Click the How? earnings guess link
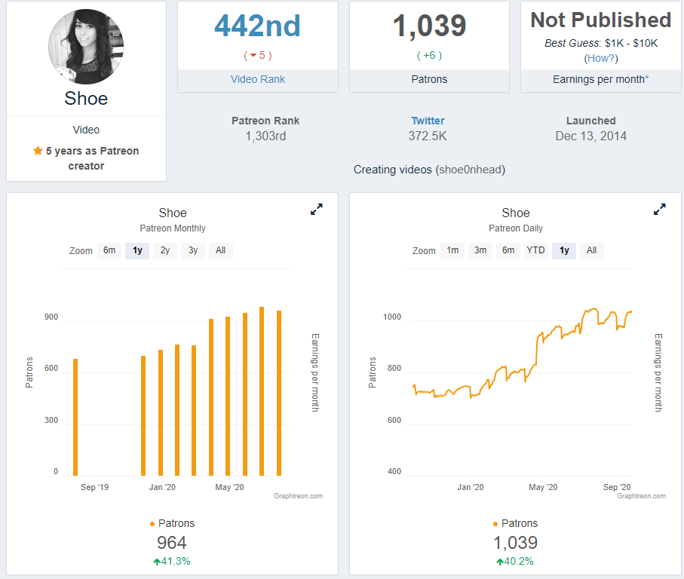 [601, 58]
